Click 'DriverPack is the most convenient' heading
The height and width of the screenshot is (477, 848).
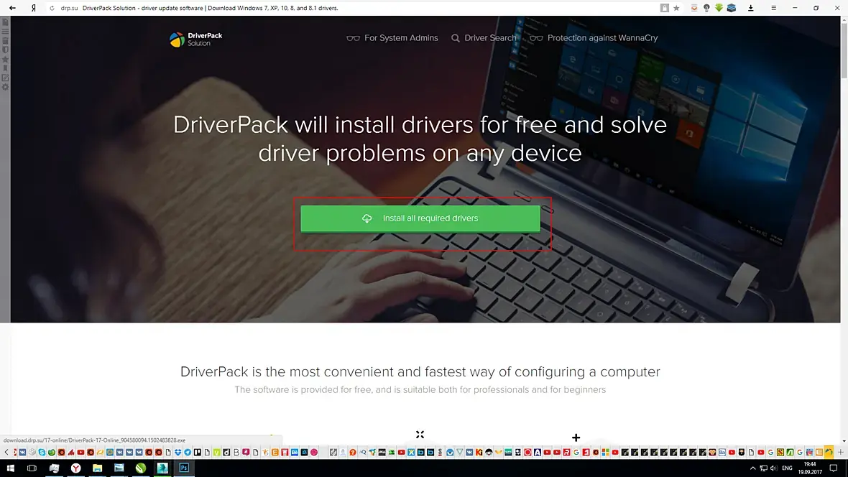click(420, 371)
